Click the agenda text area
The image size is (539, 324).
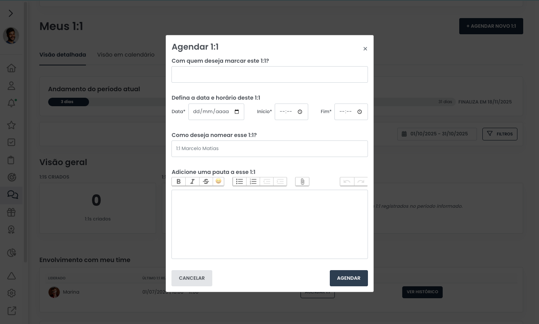270,224
